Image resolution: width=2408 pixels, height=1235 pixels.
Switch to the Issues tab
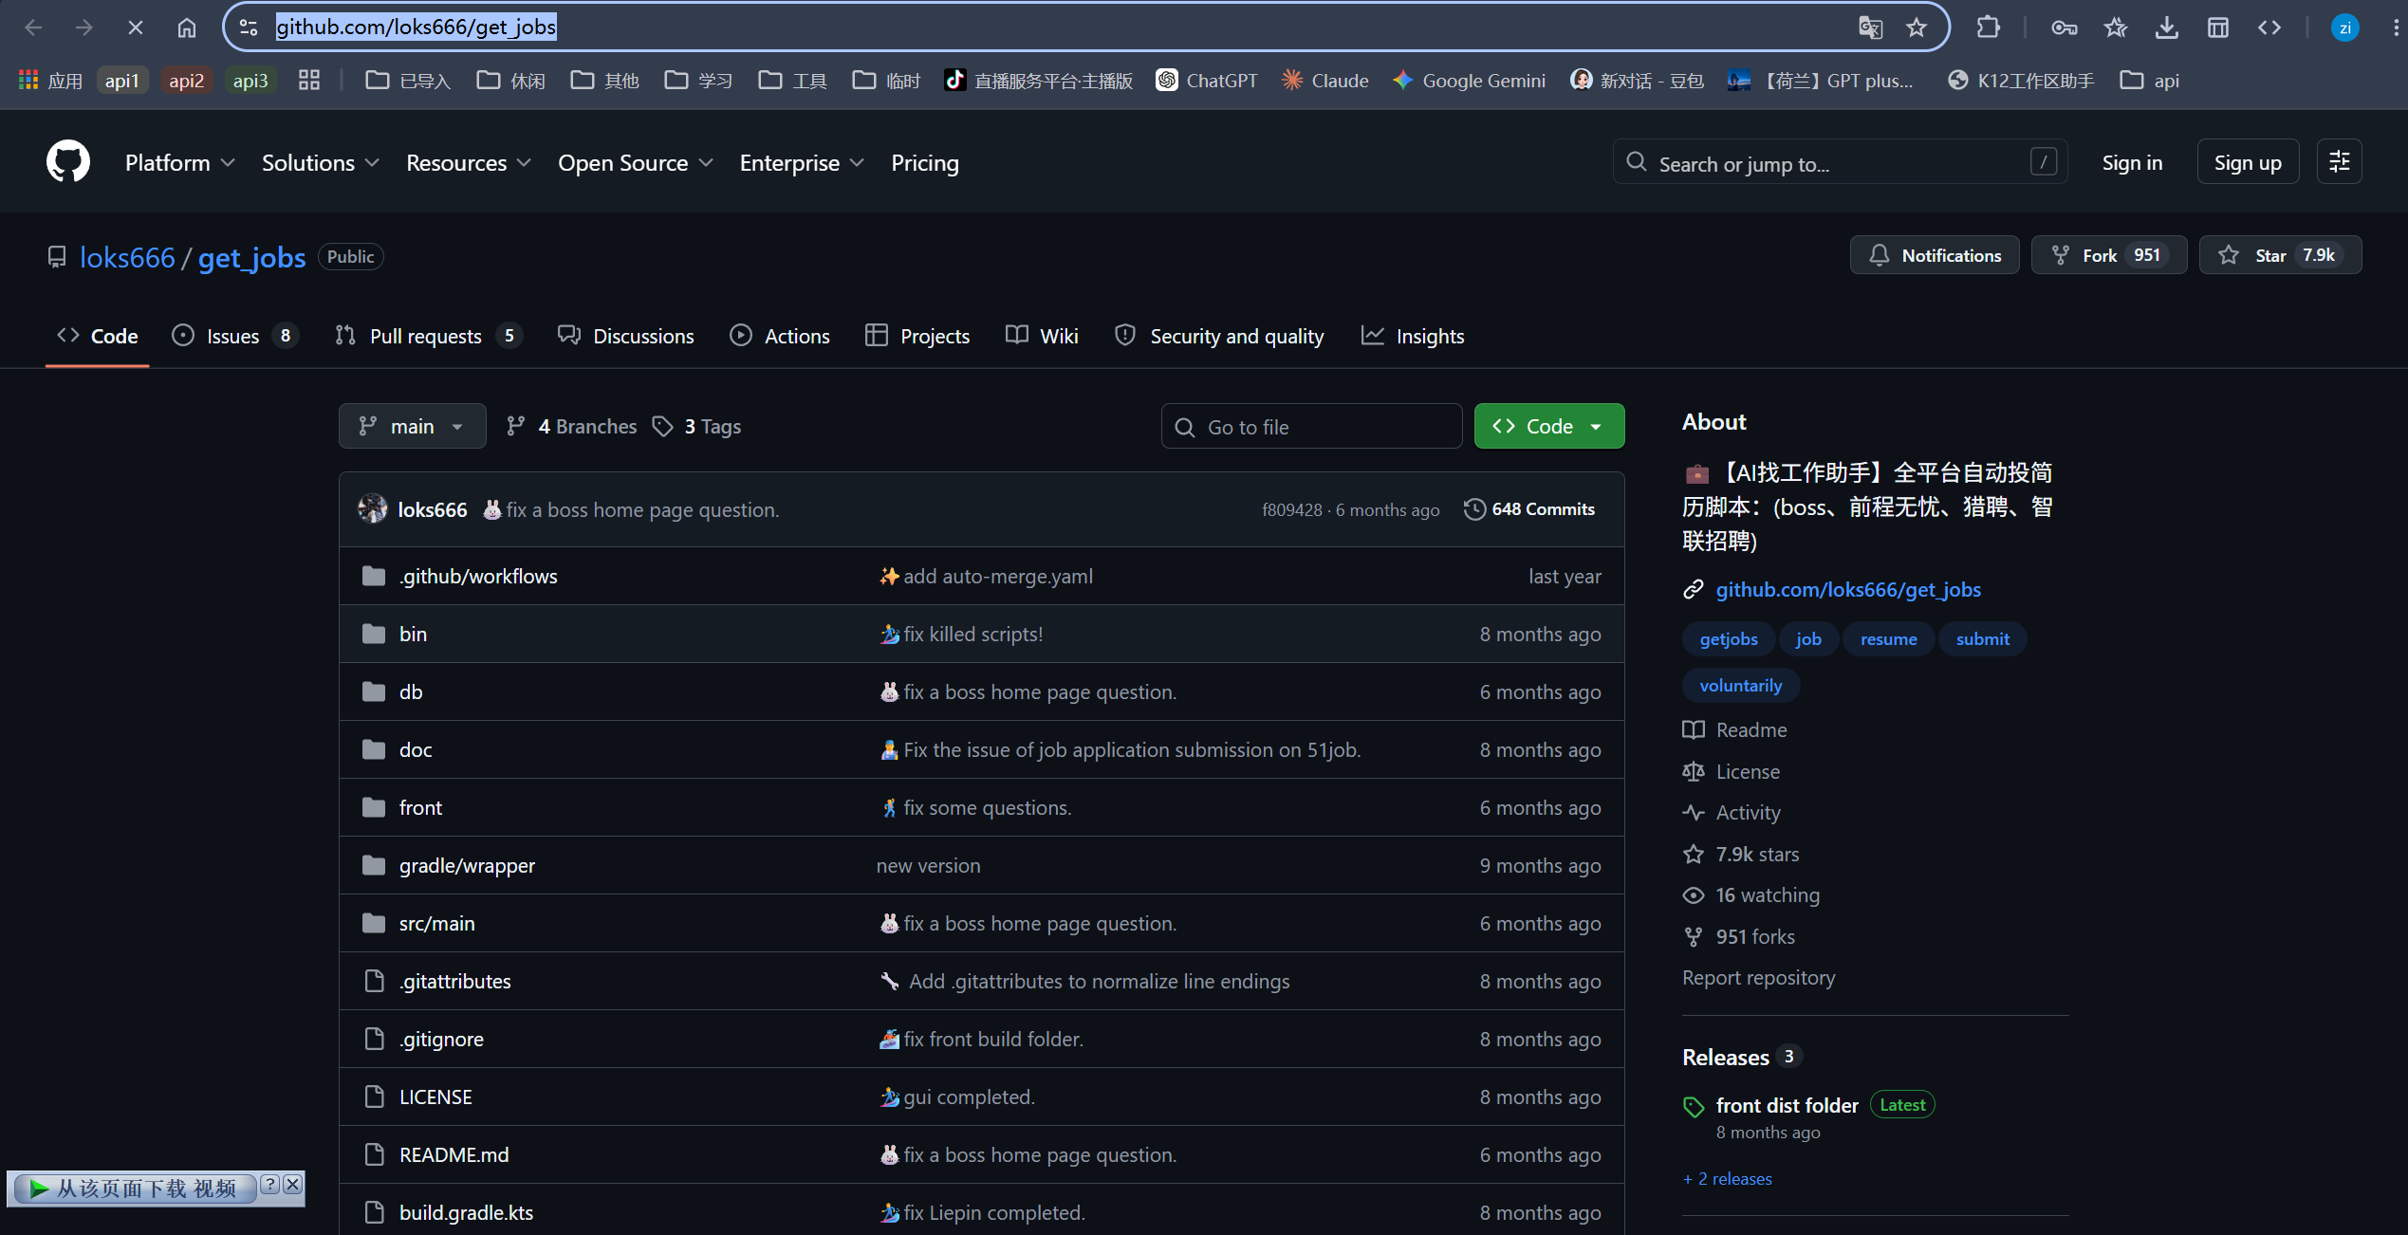pos(234,336)
